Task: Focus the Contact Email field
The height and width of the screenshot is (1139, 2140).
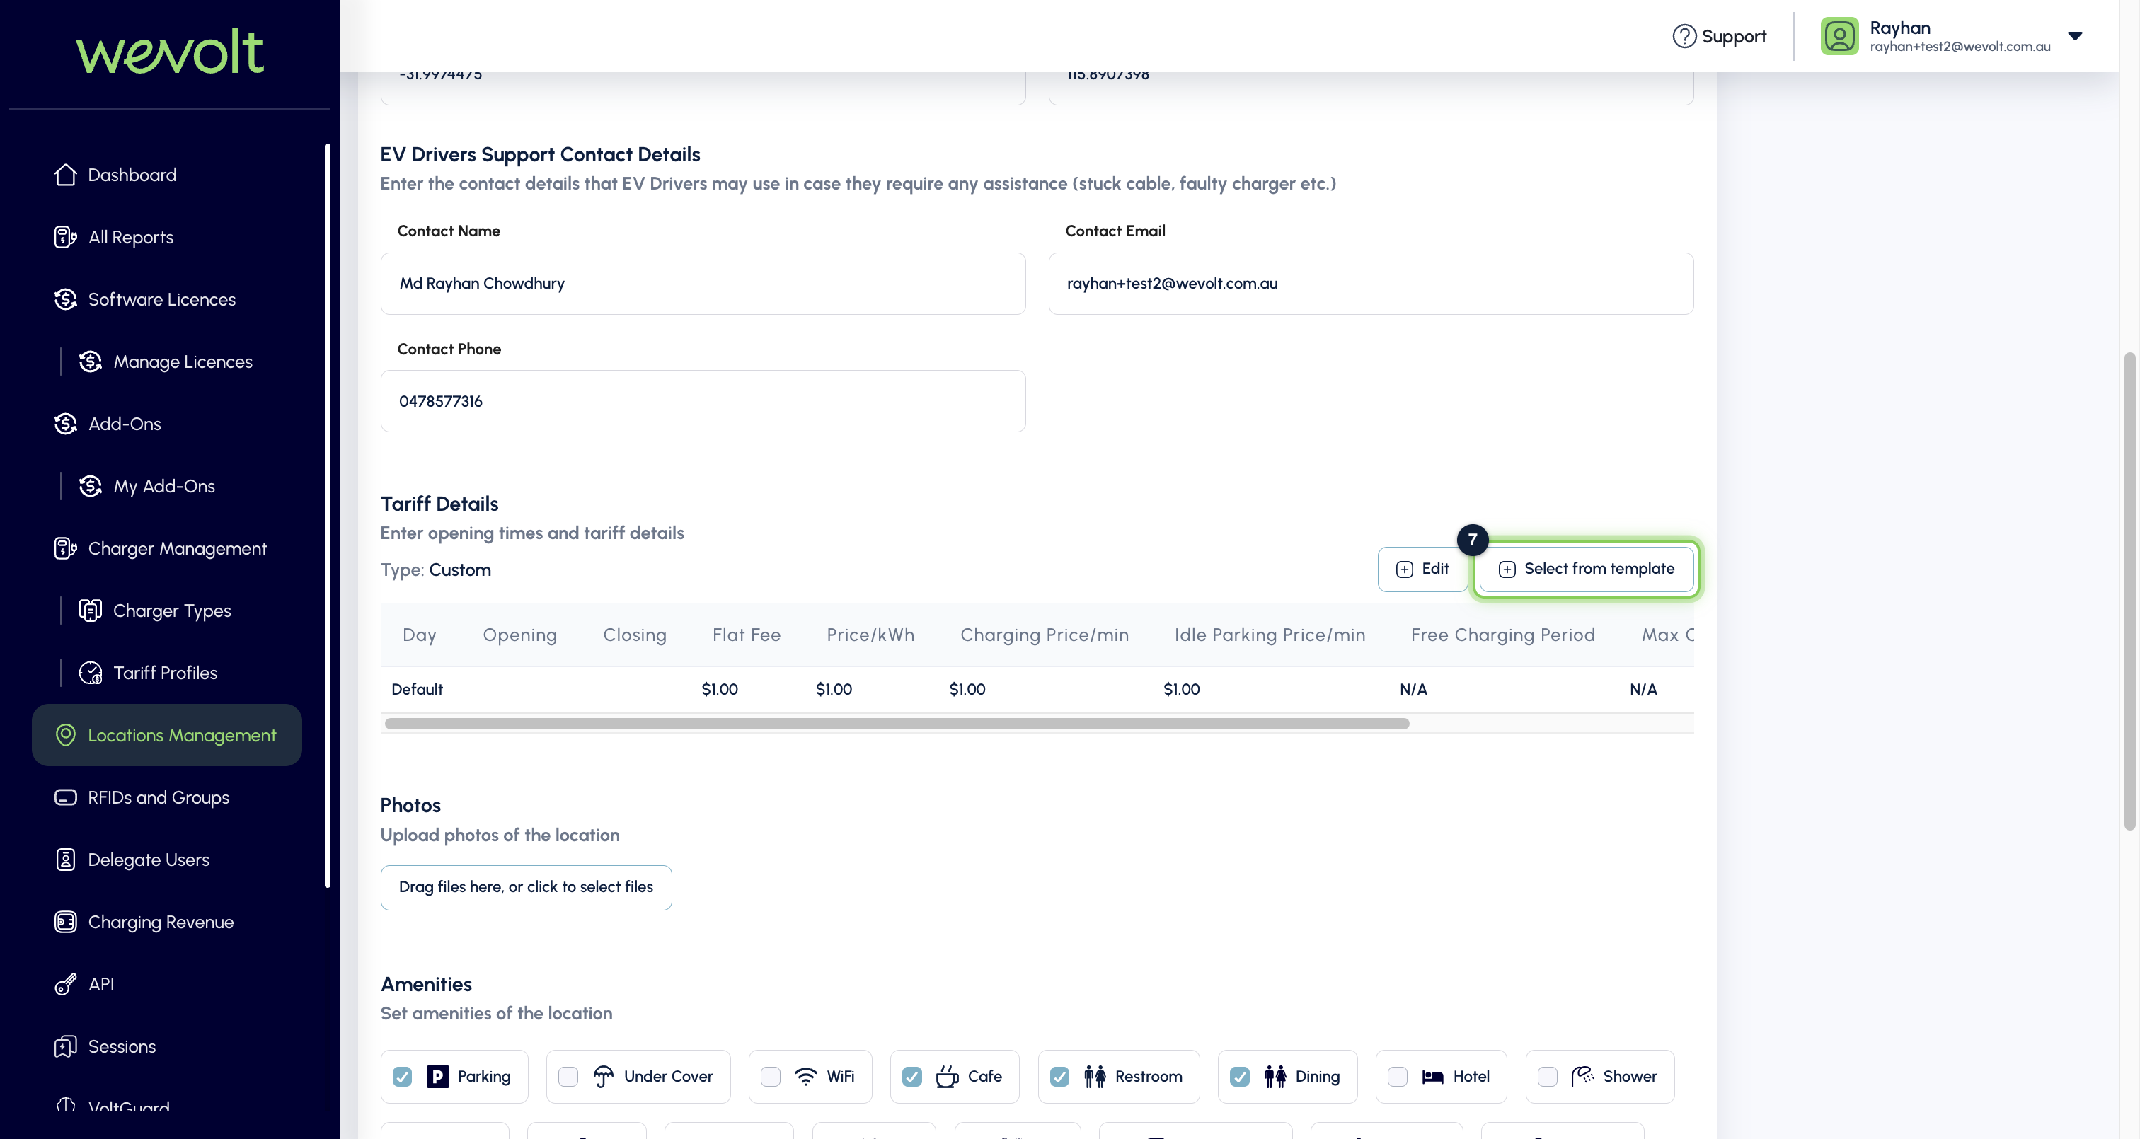Action: tap(1371, 283)
